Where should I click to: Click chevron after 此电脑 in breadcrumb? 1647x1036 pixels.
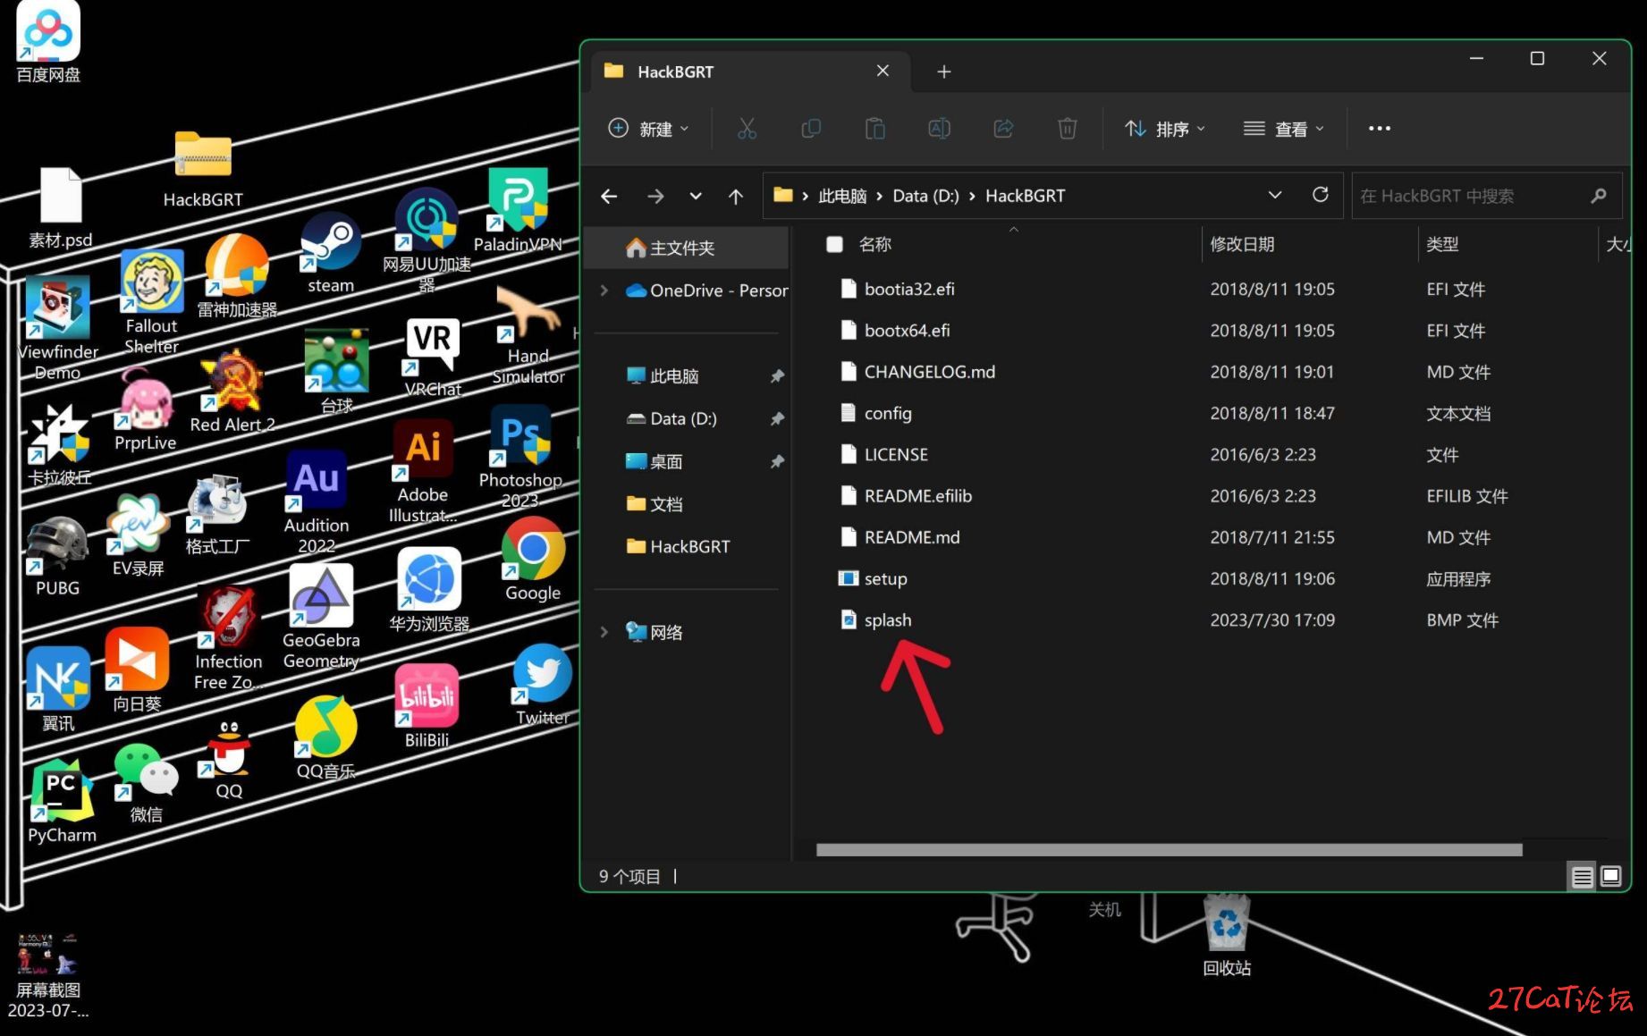[879, 196]
